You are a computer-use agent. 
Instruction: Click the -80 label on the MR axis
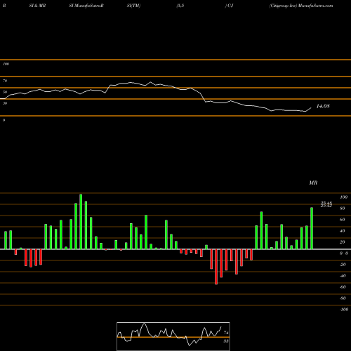[x=343, y=298]
